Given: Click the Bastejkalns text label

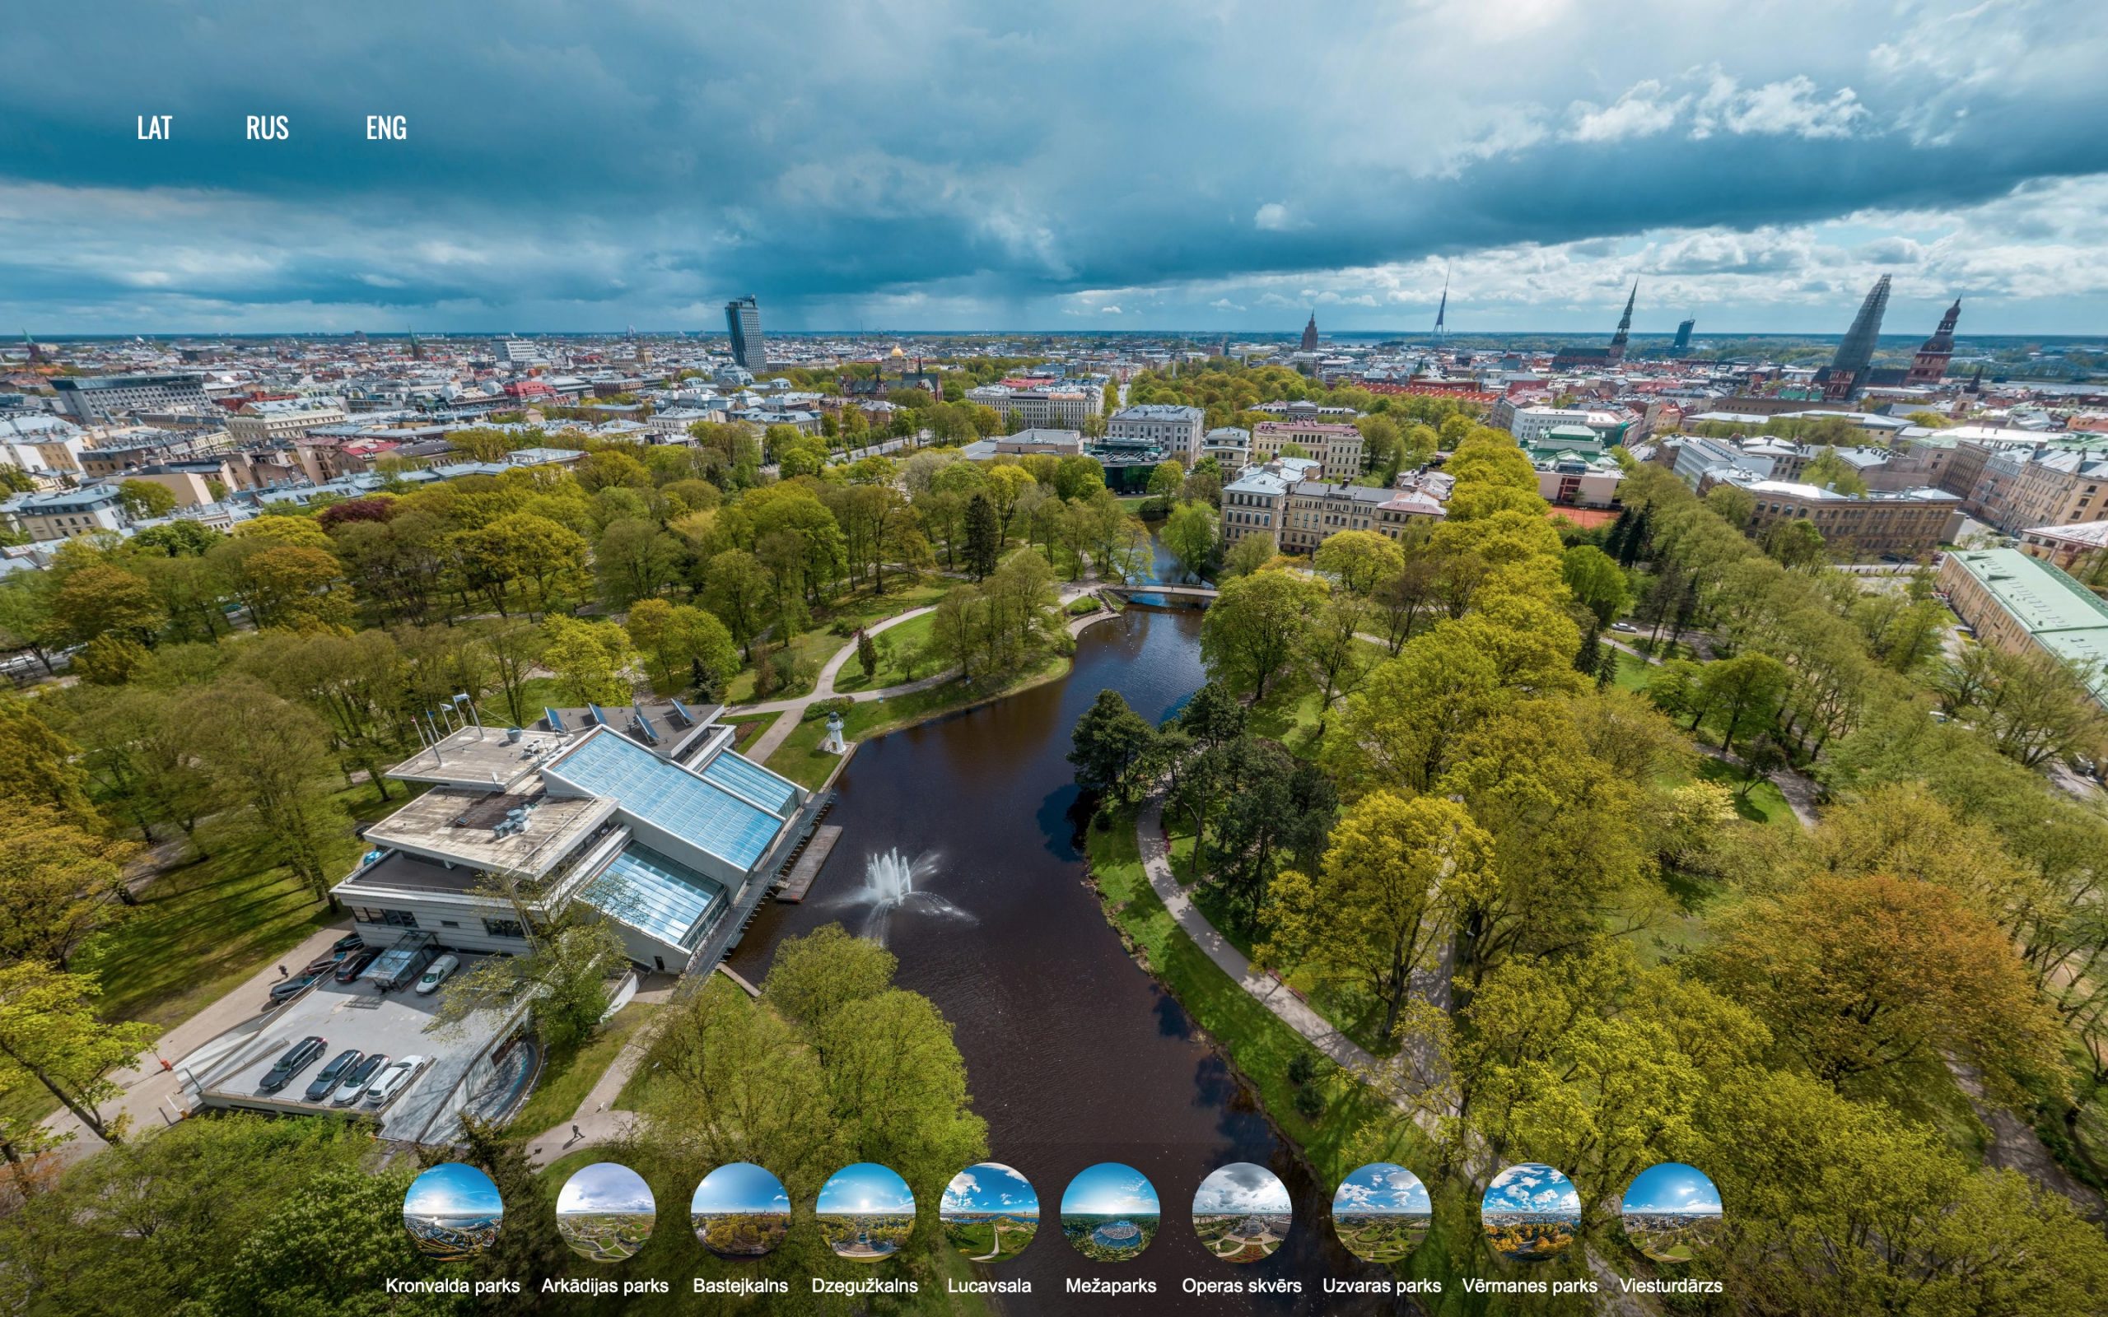Looking at the screenshot, I should (x=740, y=1286).
